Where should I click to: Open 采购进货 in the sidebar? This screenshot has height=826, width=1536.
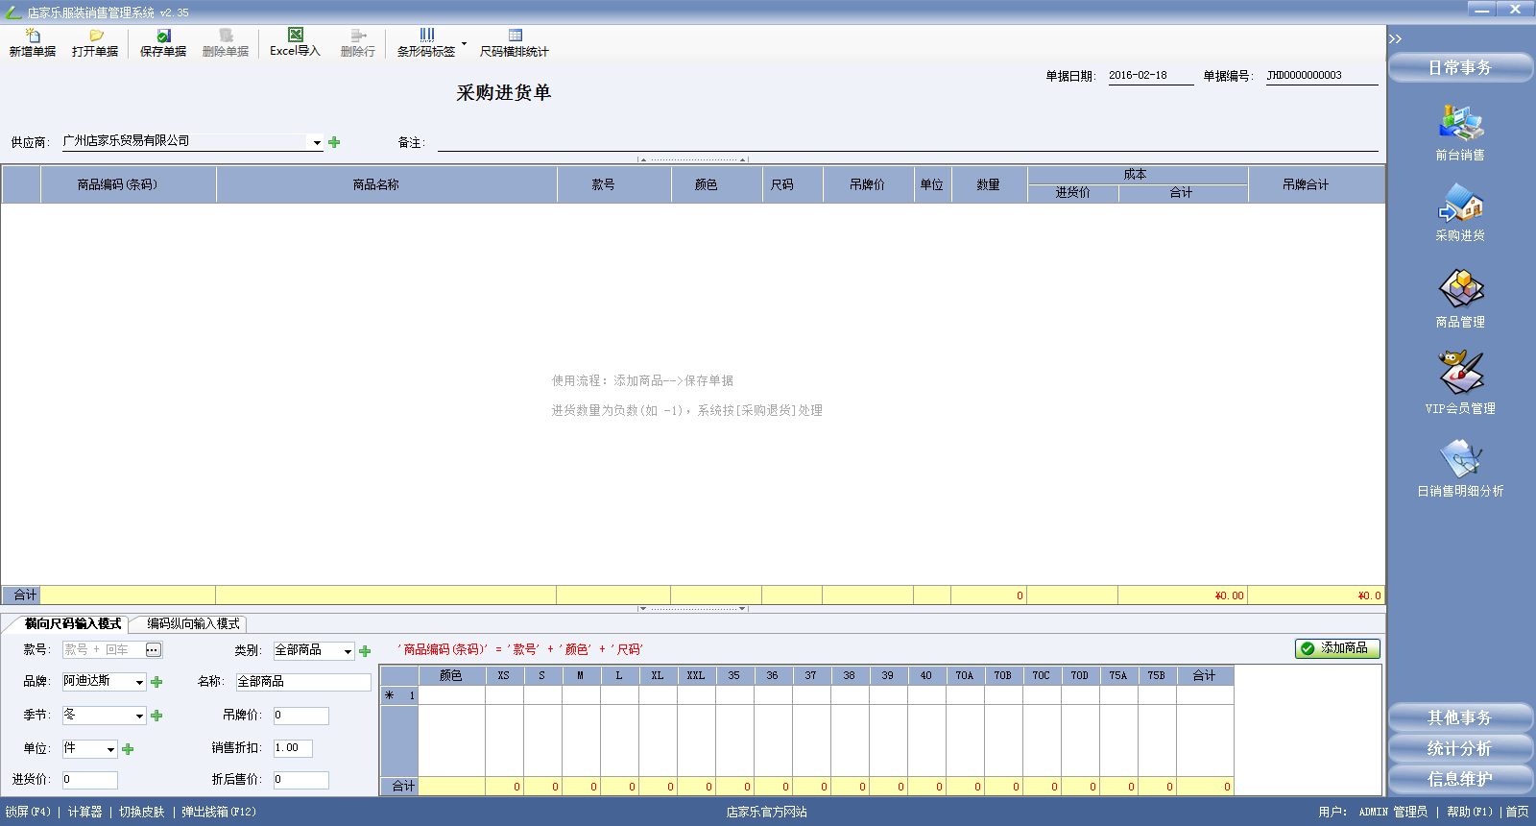tap(1460, 212)
